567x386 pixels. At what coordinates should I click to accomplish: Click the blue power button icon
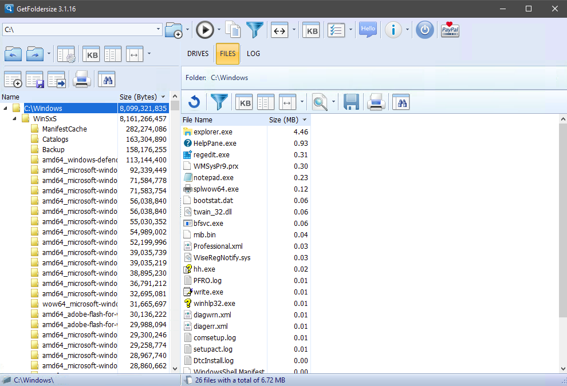click(424, 30)
